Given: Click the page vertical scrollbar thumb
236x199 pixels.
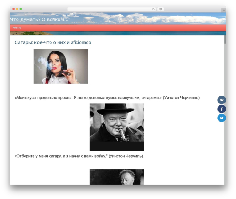Looking at the screenshot, I should click(x=225, y=40).
